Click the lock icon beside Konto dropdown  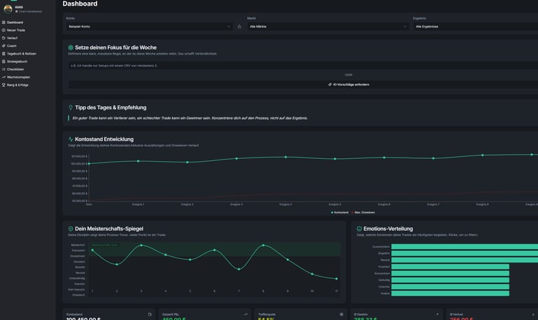tap(240, 27)
